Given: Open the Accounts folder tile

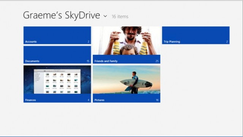Looking at the screenshot, I should 57,35.
